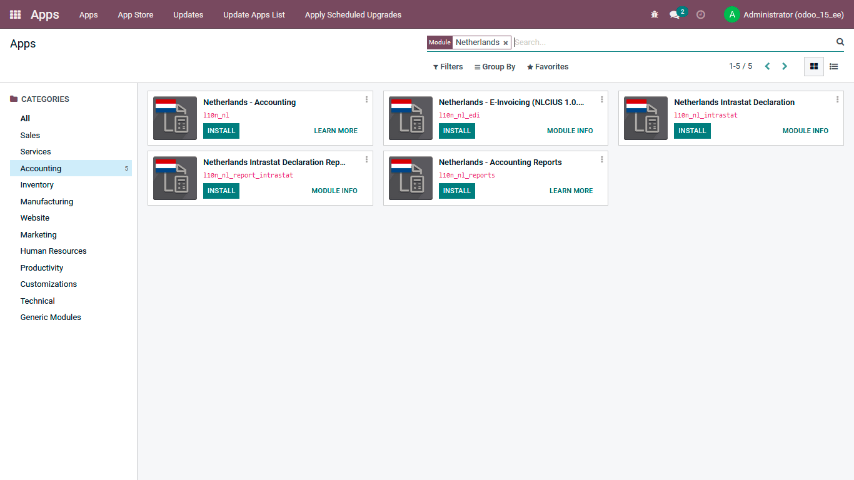
Task: Click the l10n_nl_edi module thumbnail
Action: pyautogui.click(x=411, y=118)
